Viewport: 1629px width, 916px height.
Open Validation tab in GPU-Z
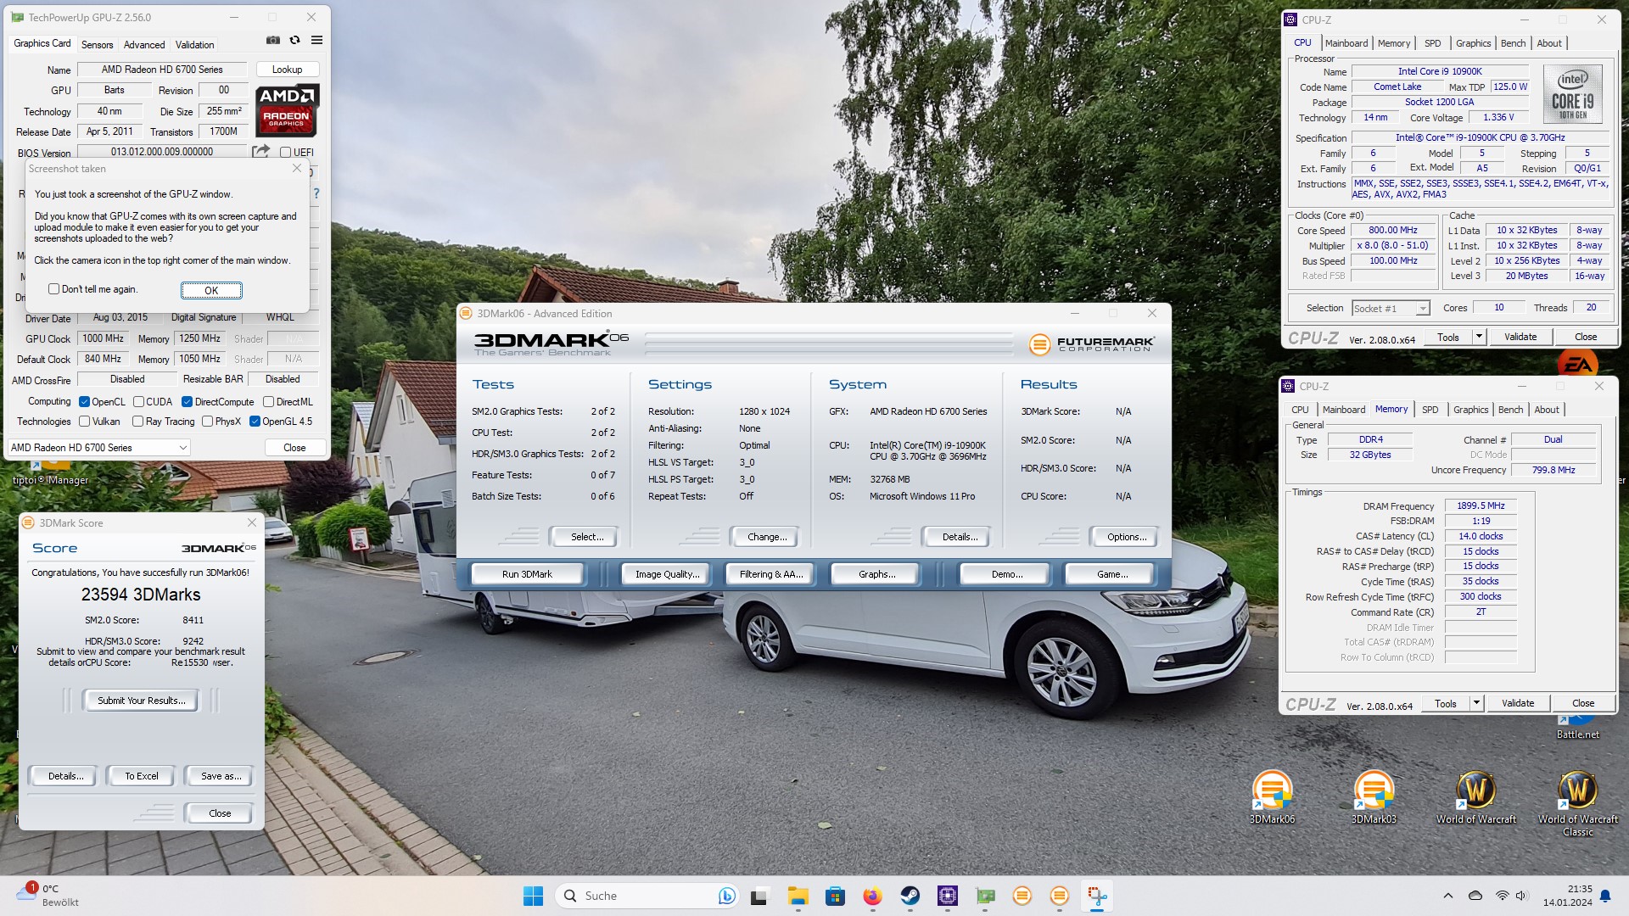click(x=194, y=44)
